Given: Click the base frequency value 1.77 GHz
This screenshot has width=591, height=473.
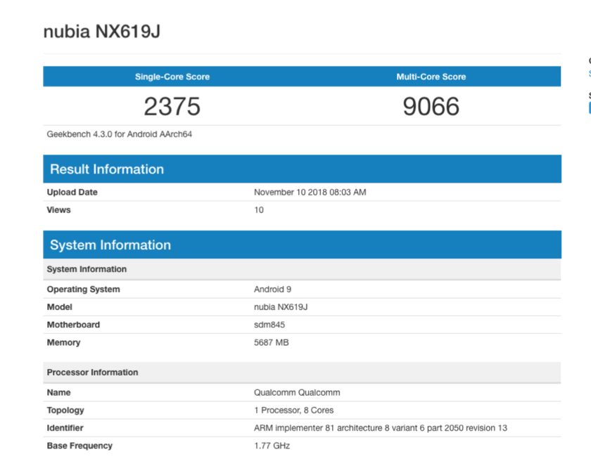Looking at the screenshot, I should pyautogui.click(x=272, y=446).
